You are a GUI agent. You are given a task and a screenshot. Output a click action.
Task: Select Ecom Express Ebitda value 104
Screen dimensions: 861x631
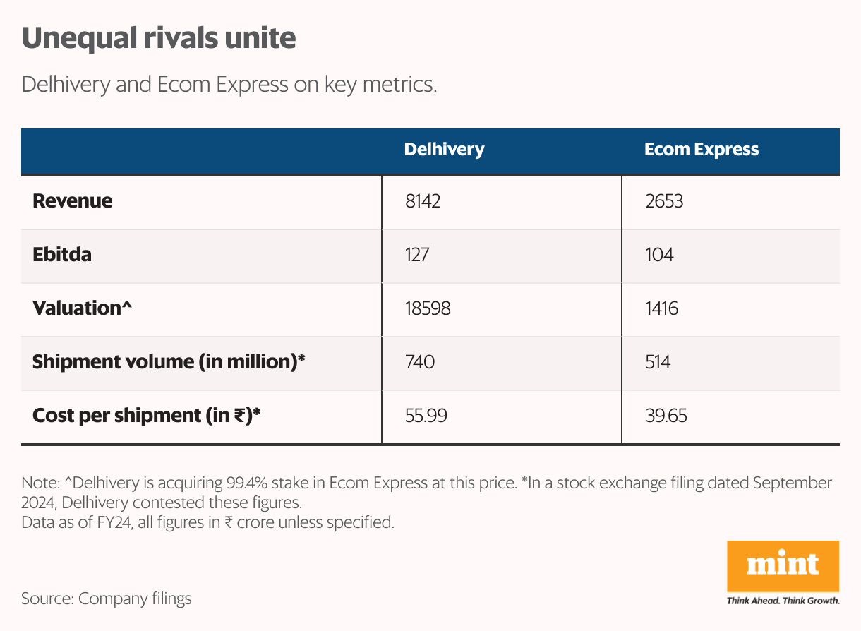pos(659,255)
